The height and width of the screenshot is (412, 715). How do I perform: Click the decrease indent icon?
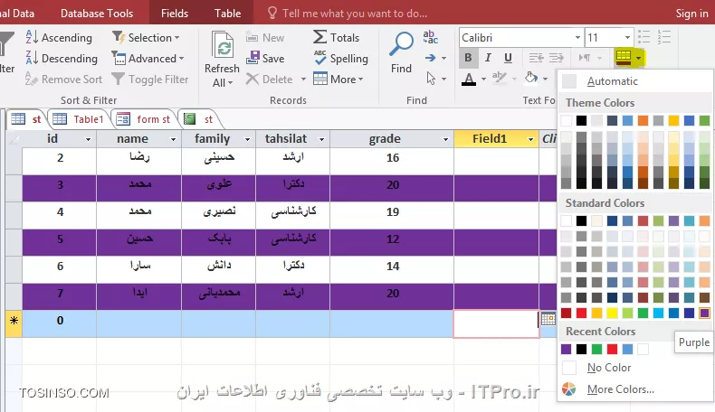pyautogui.click(x=536, y=58)
